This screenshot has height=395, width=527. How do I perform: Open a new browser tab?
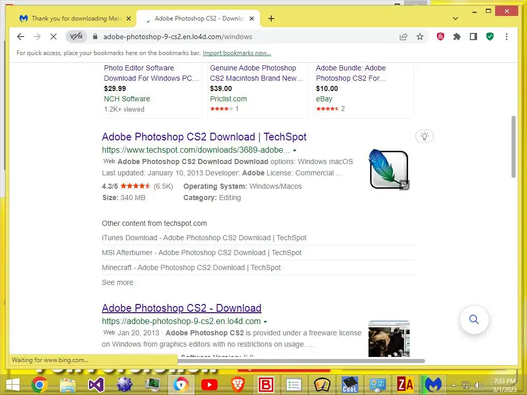tap(271, 19)
